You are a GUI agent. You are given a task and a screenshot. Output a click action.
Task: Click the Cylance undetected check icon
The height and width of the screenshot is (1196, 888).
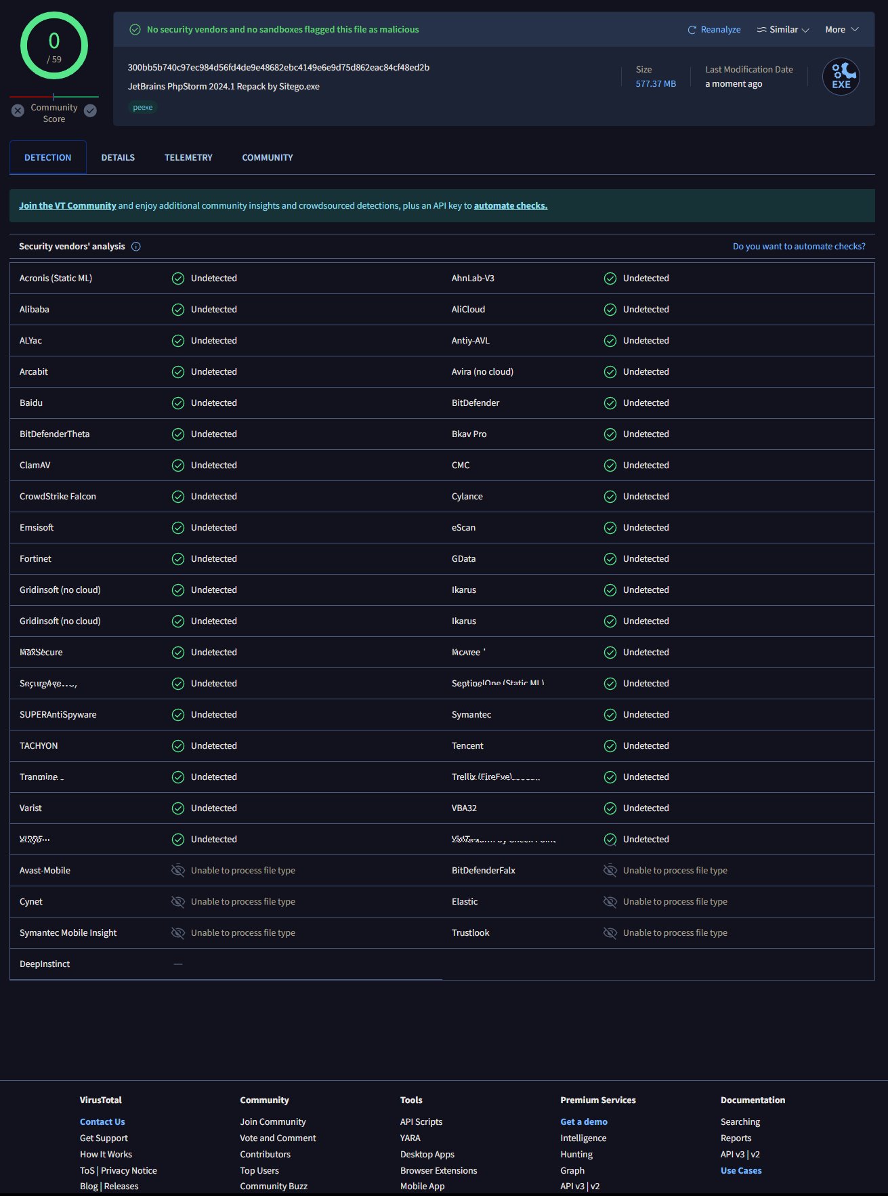(610, 497)
